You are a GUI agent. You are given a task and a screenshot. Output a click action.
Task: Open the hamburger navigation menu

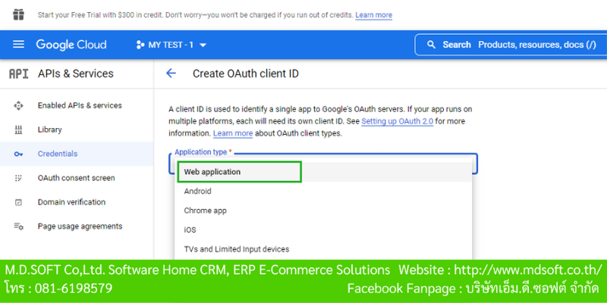click(18, 45)
